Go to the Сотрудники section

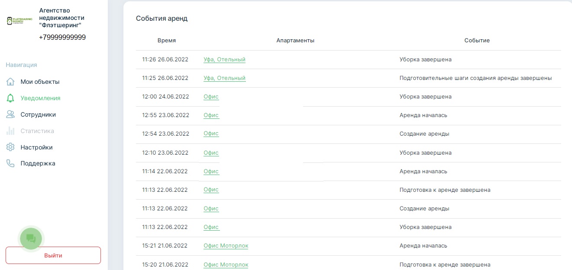tap(38, 114)
